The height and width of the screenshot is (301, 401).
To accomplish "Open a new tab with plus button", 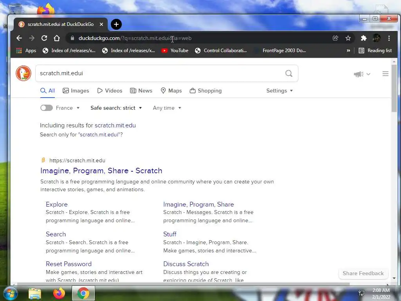I will [x=116, y=24].
